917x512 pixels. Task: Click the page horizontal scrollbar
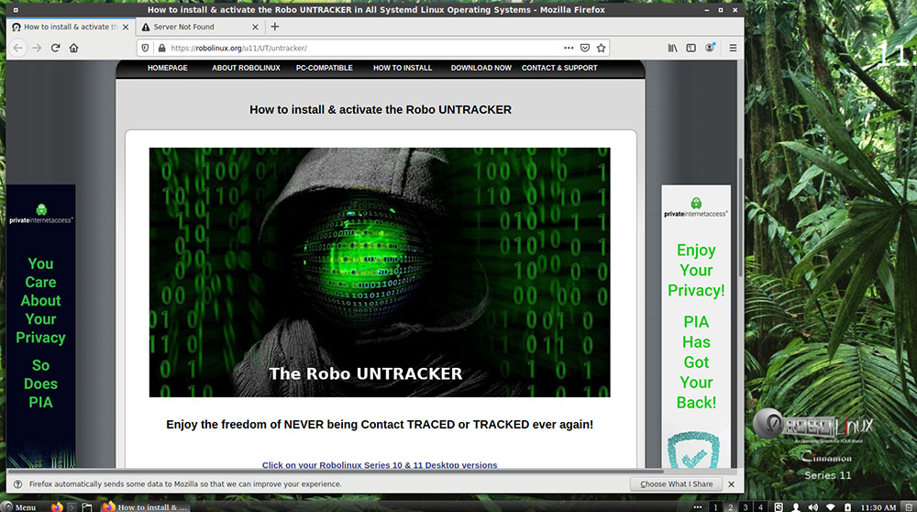(335, 471)
